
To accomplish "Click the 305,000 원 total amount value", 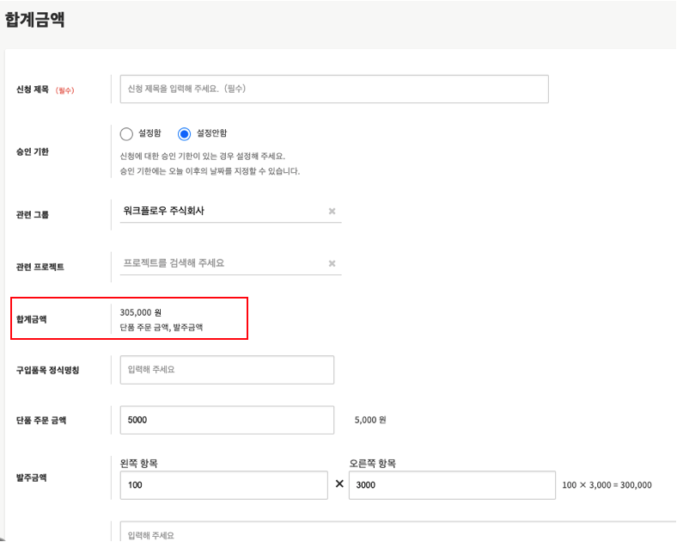I will tap(141, 312).
